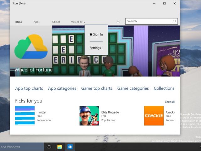201x151 pixels.
Task: Select Sign In from the account menu
Action: tap(96, 34)
